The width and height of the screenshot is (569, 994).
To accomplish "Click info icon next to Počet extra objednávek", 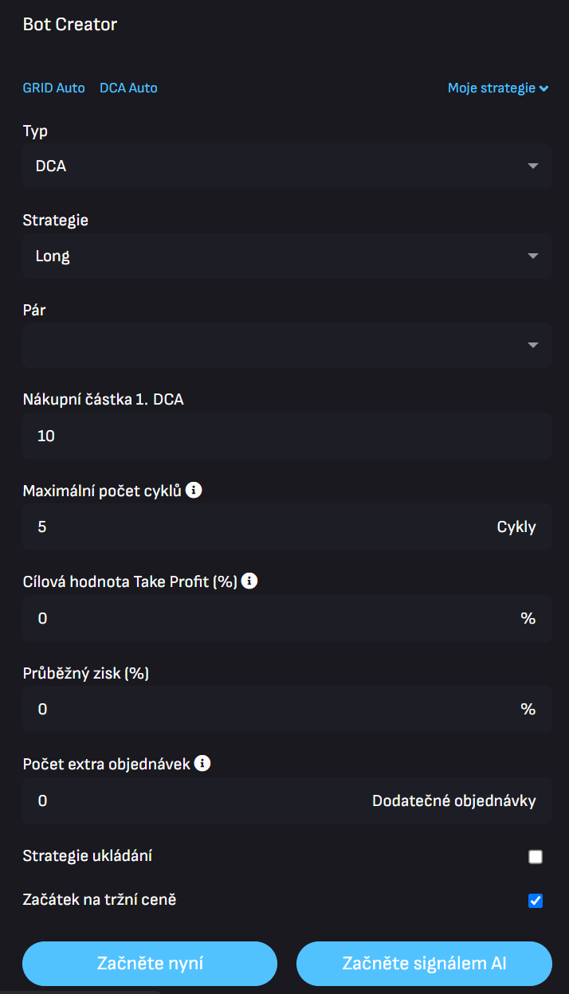I will (x=202, y=764).
